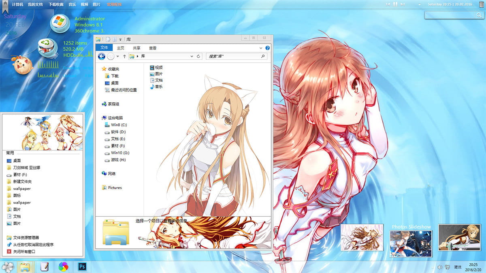Click the Help question mark icon in Explorer
486x273 pixels.
(x=267, y=48)
